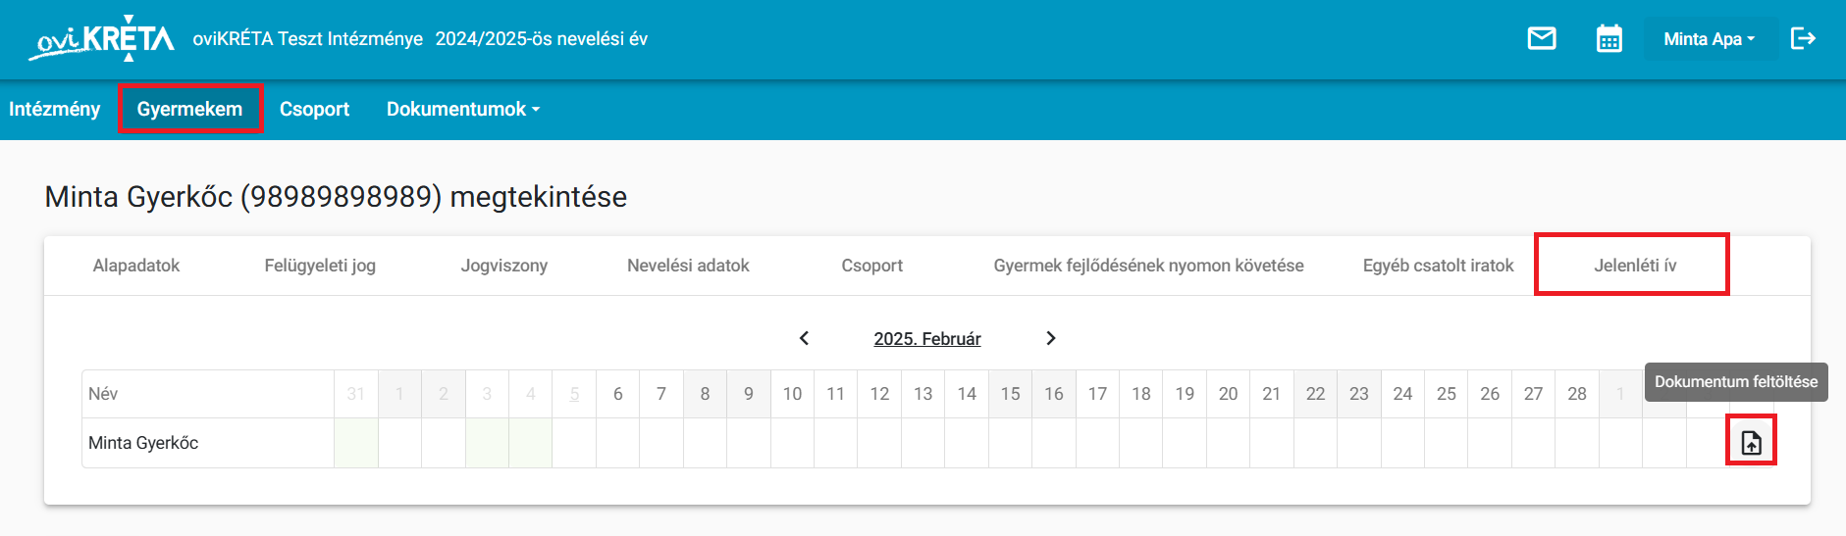Click the document upload icon

[x=1752, y=443]
